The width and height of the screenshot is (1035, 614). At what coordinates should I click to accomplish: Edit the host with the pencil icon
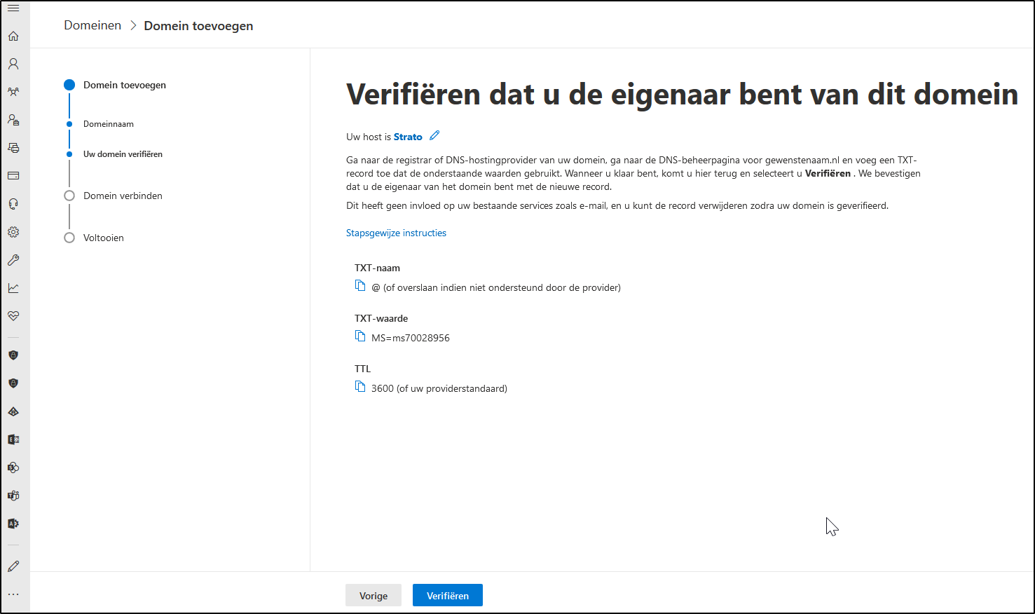tap(434, 135)
